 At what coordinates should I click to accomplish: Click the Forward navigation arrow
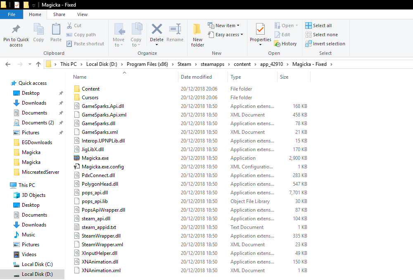click(x=20, y=64)
